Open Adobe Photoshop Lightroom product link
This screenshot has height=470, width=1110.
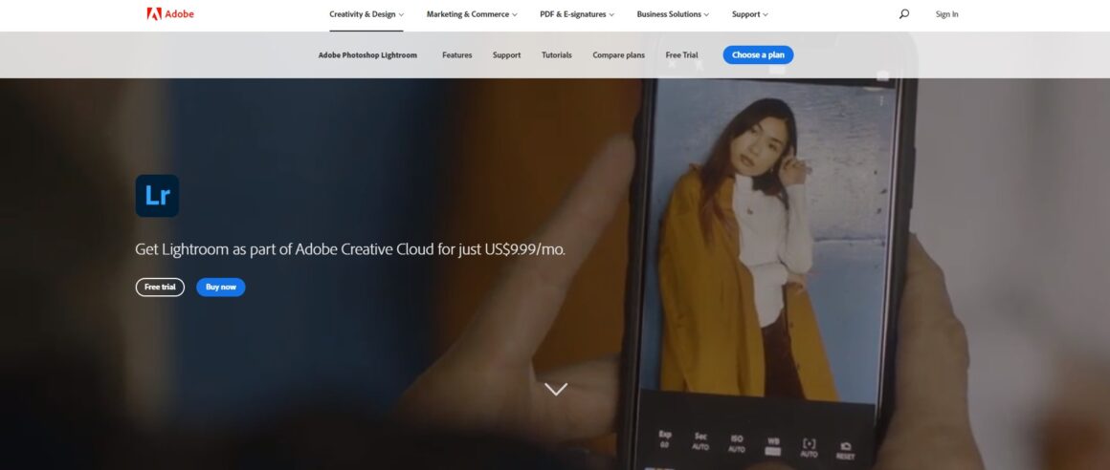coord(367,55)
